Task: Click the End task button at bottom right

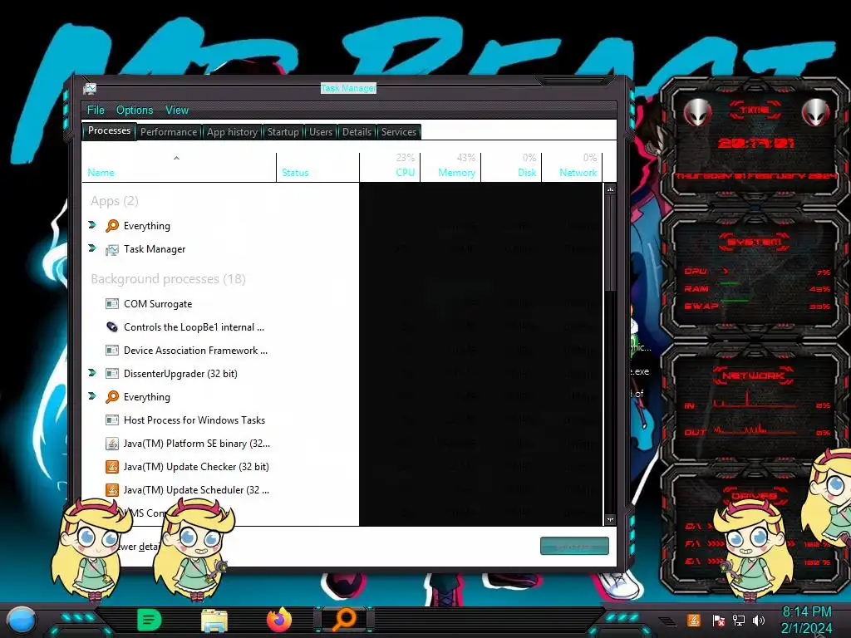Action: 574,546
